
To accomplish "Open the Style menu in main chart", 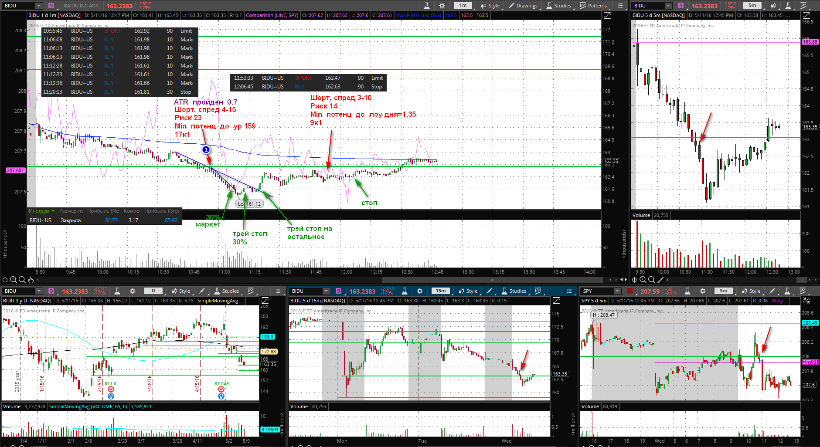I will click(490, 6).
